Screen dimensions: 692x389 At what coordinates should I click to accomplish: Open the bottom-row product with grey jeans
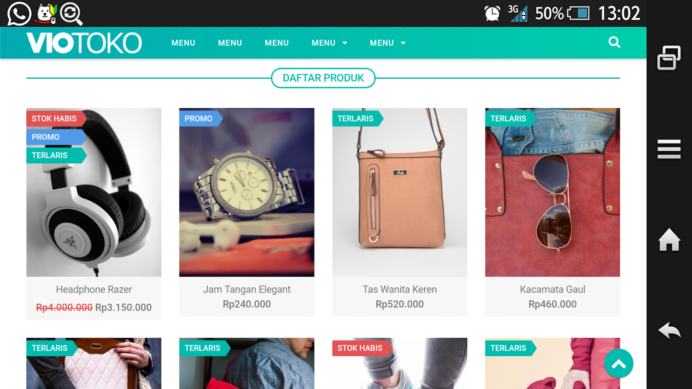tap(400, 363)
